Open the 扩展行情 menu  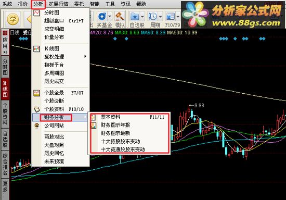point(59,4)
